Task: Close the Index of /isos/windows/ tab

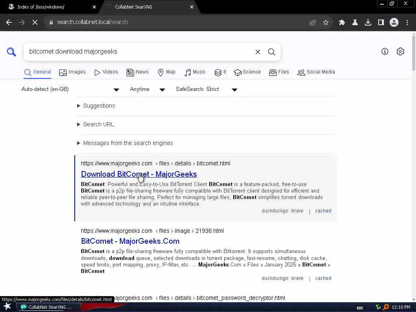Action: (94, 7)
